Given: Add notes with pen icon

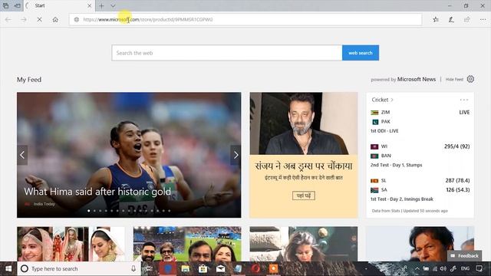Looking at the screenshot, I should pos(451,19).
